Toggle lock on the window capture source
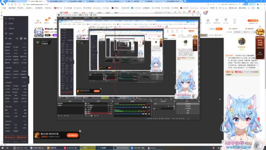Image resolution: width=266 pixels, height=150 pixels. (111, 107)
